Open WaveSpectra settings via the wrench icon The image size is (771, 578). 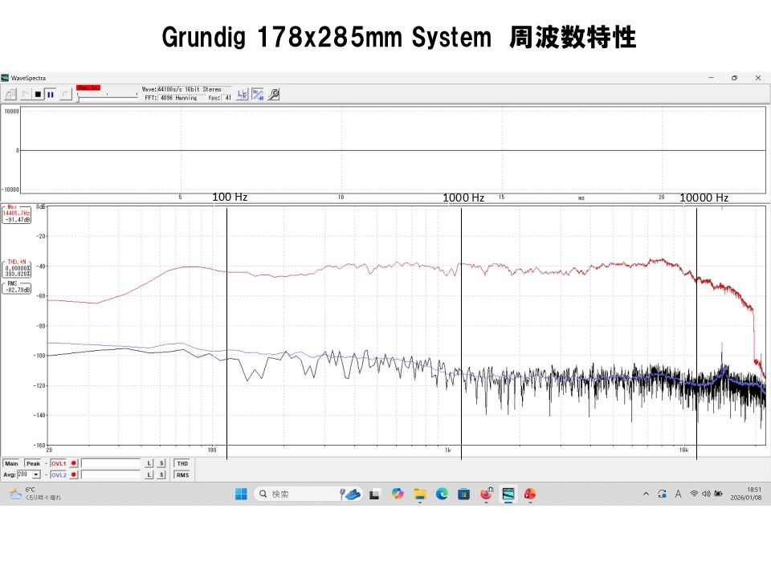point(274,94)
